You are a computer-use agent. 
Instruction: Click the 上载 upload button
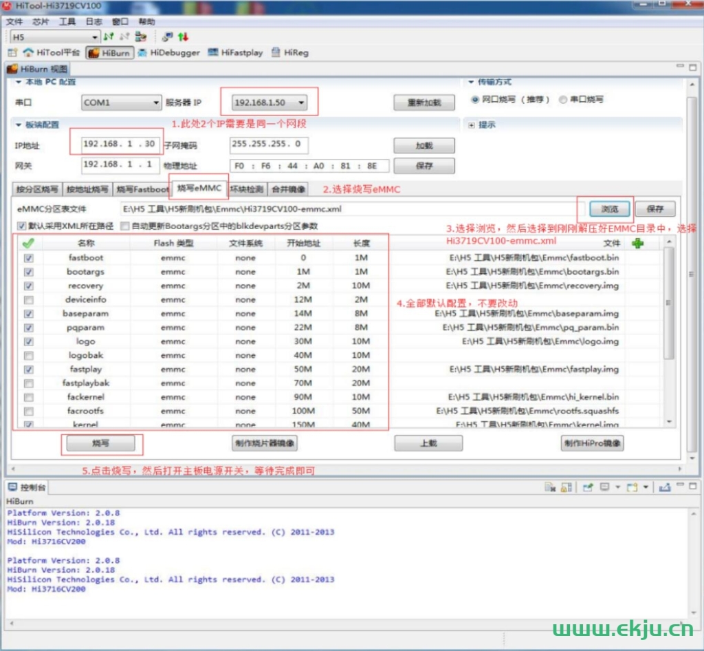428,443
